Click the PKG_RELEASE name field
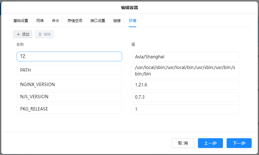The height and width of the screenshot is (155, 259). pyautogui.click(x=69, y=109)
